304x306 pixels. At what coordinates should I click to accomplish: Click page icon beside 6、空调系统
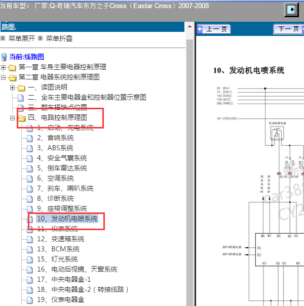[x=30, y=179]
